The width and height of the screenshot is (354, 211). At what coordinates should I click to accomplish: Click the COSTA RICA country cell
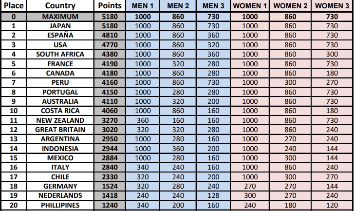[60, 111]
